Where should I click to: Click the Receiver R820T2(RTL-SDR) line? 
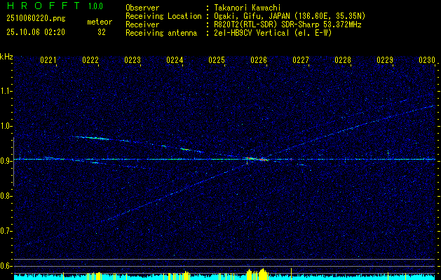click(287, 24)
